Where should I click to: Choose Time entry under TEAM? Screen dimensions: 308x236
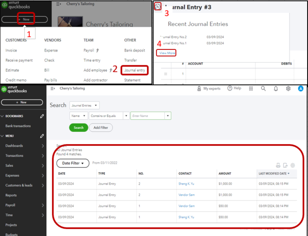pyautogui.click(x=92, y=60)
